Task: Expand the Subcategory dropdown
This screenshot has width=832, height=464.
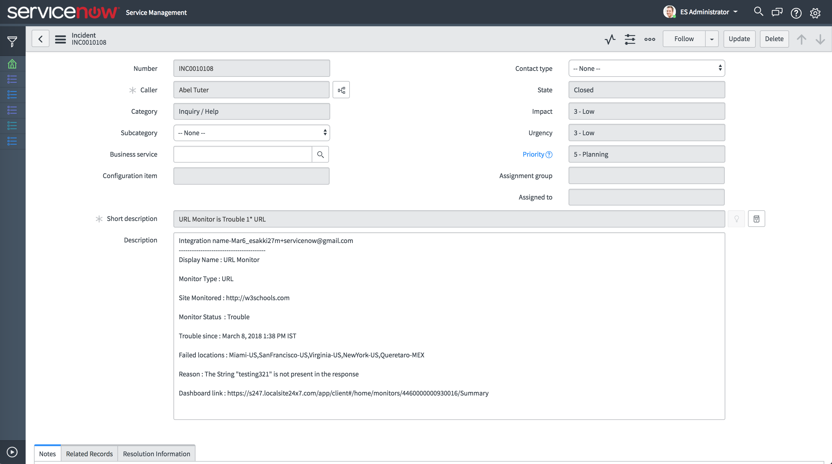Action: pyautogui.click(x=251, y=133)
